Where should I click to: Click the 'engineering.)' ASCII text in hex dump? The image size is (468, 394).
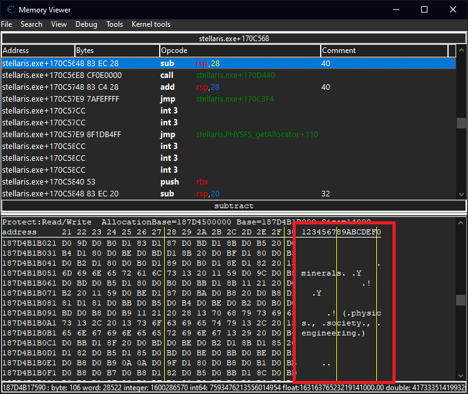point(333,333)
